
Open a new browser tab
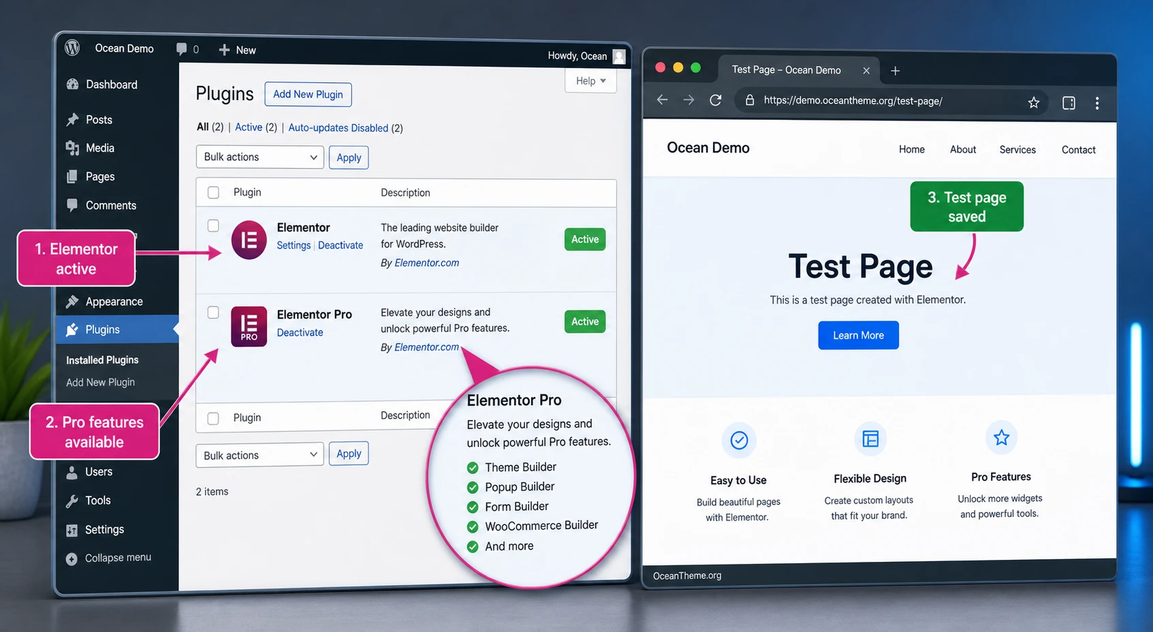pyautogui.click(x=895, y=71)
